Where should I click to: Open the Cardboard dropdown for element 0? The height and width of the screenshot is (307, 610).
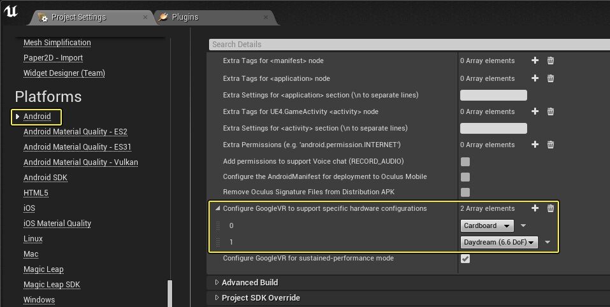click(x=487, y=225)
